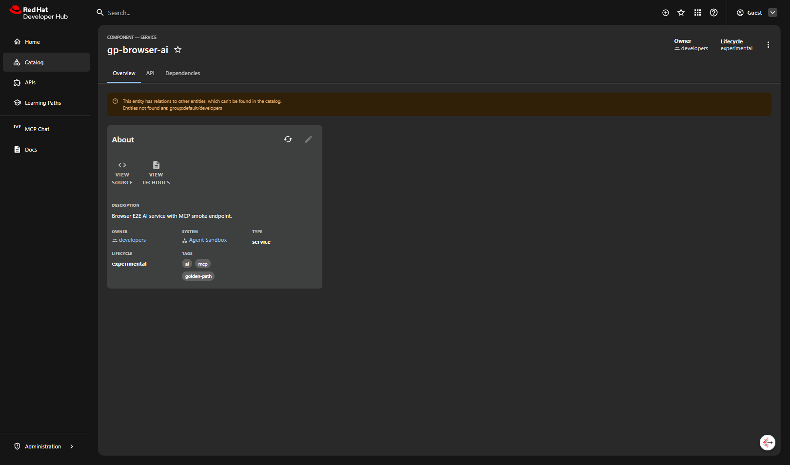Viewport: 790px width, 465px height.
Task: Click the 'COMPONENT — SERVICE' label
Action: [x=132, y=38]
